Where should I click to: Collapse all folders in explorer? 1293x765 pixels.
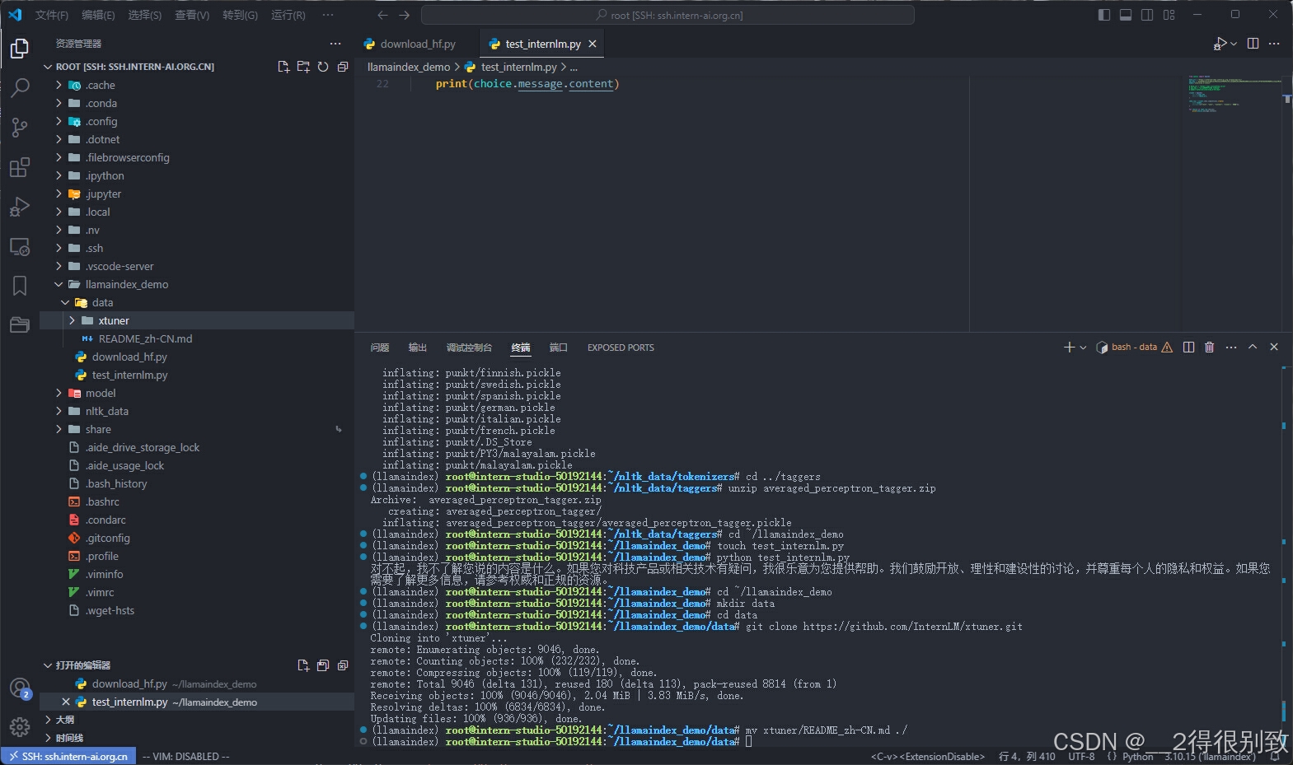tap(343, 67)
